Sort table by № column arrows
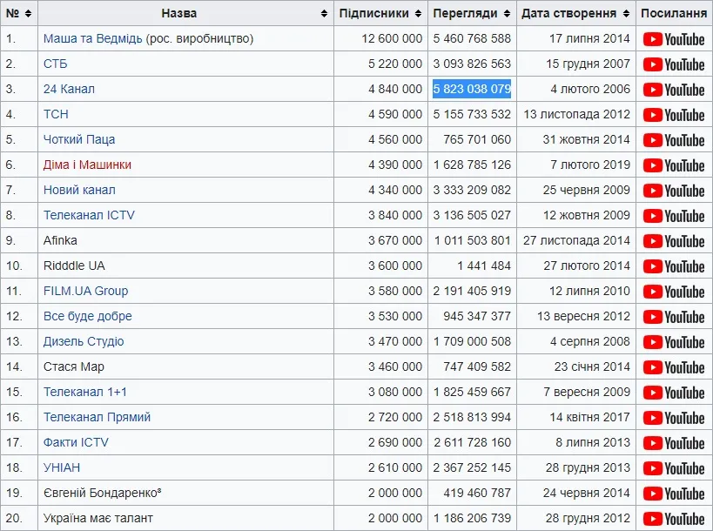The width and height of the screenshot is (713, 531). 28,14
